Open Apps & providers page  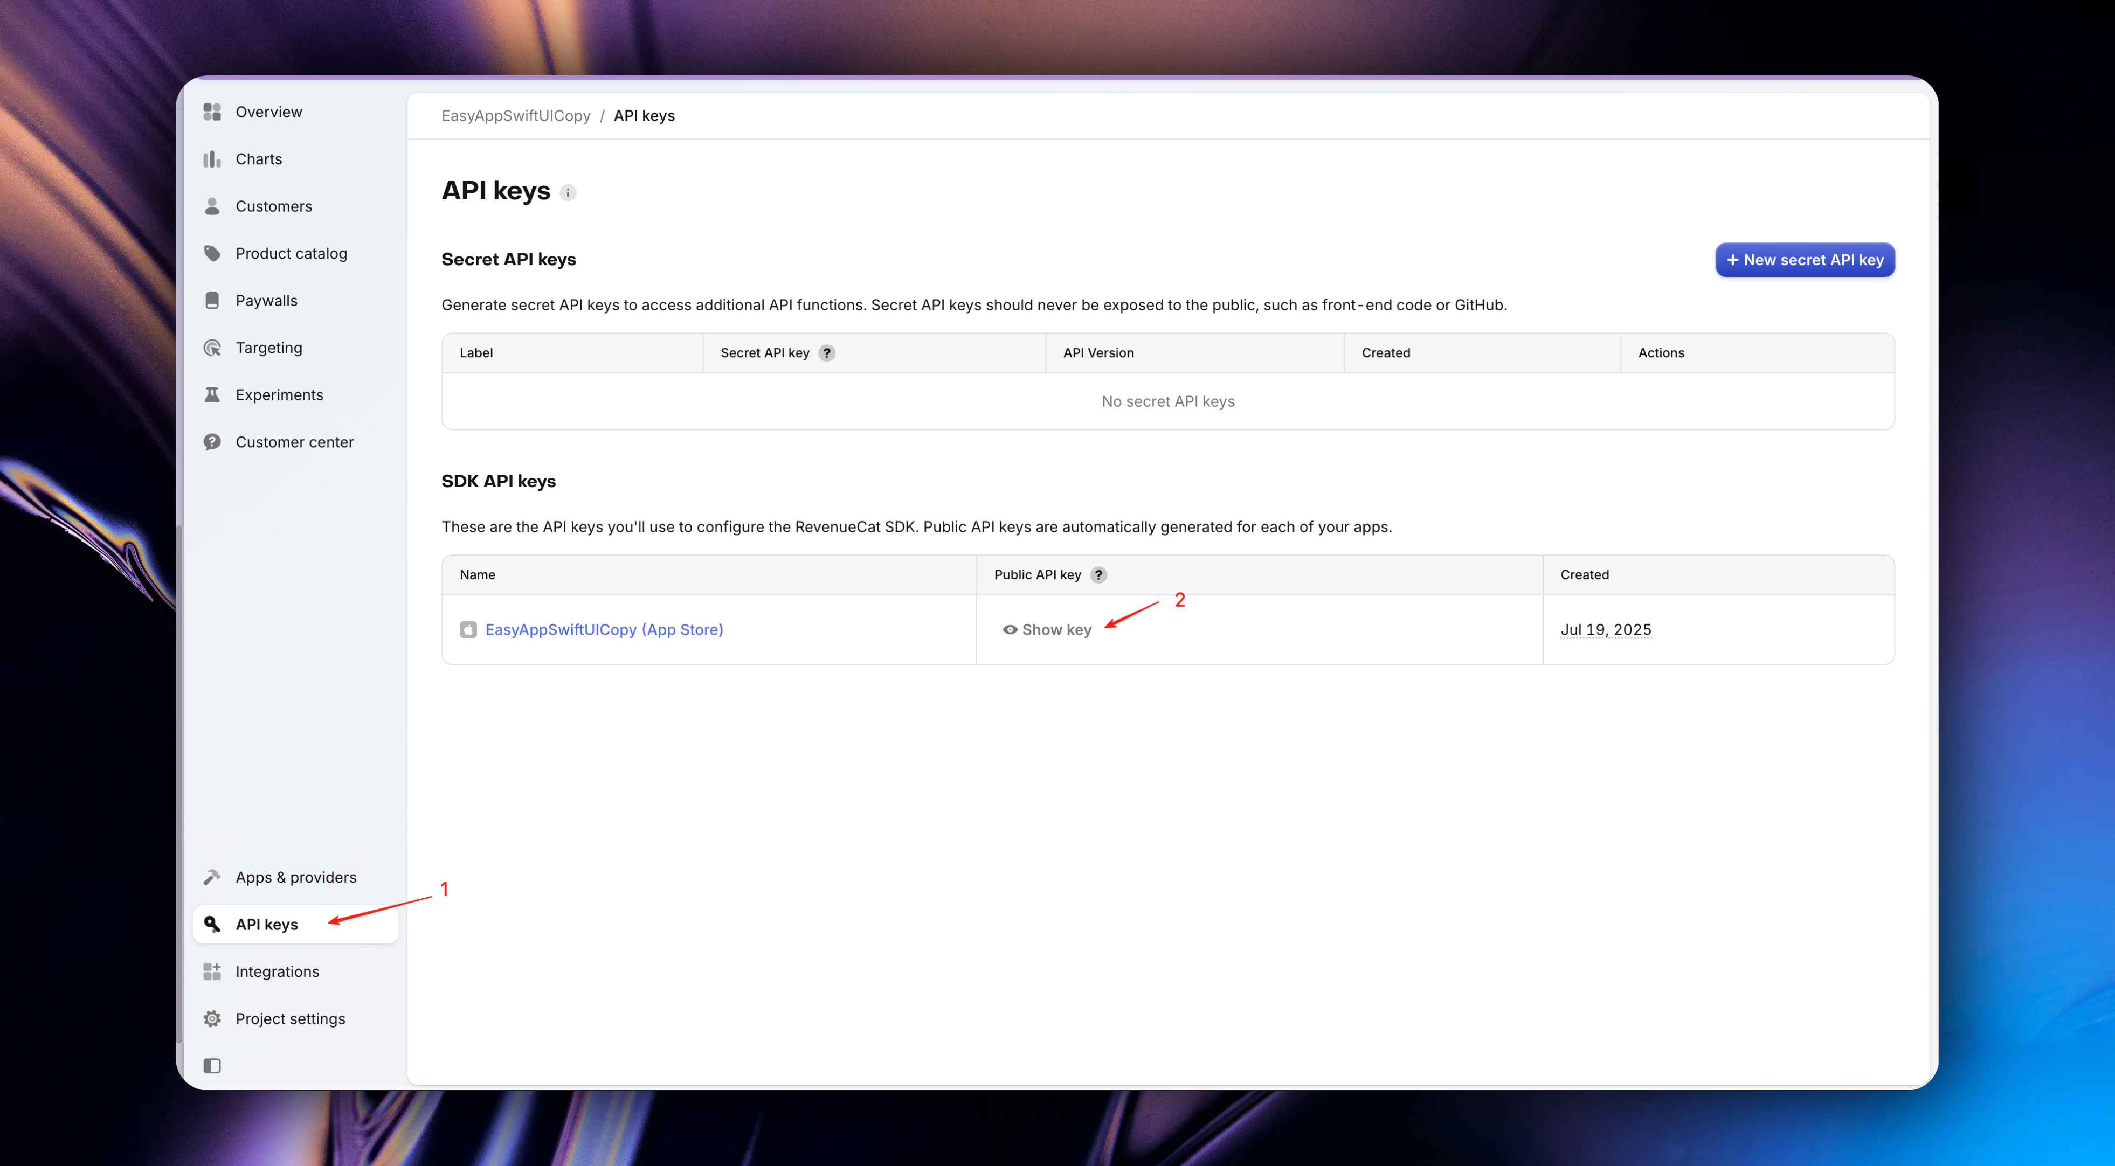(x=295, y=877)
